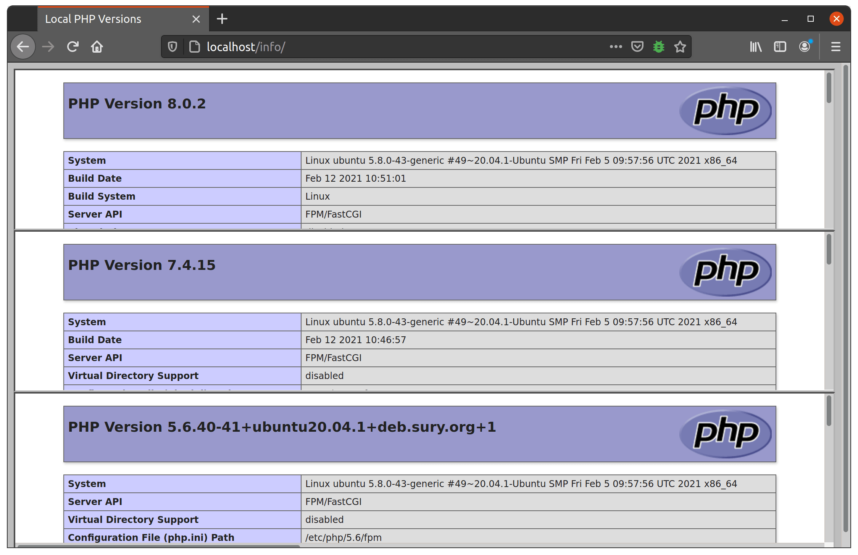858x555 pixels.
Task: Go back to the previous page
Action: pyautogui.click(x=23, y=47)
